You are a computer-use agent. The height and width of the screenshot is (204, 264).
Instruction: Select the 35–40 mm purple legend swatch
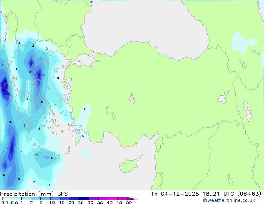click(x=103, y=199)
